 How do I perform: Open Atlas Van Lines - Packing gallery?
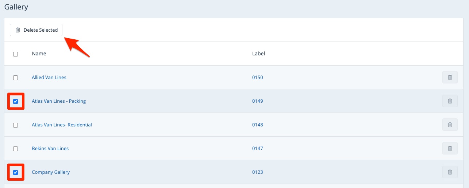coord(59,101)
